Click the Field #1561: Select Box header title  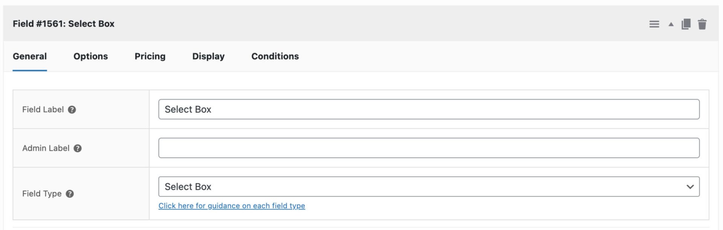63,24
